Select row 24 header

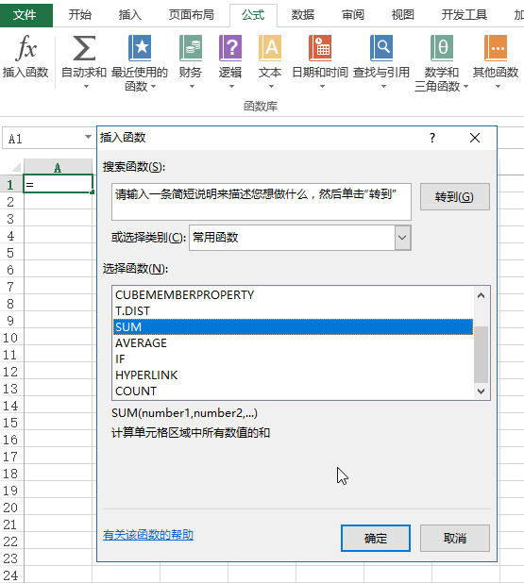(10, 575)
